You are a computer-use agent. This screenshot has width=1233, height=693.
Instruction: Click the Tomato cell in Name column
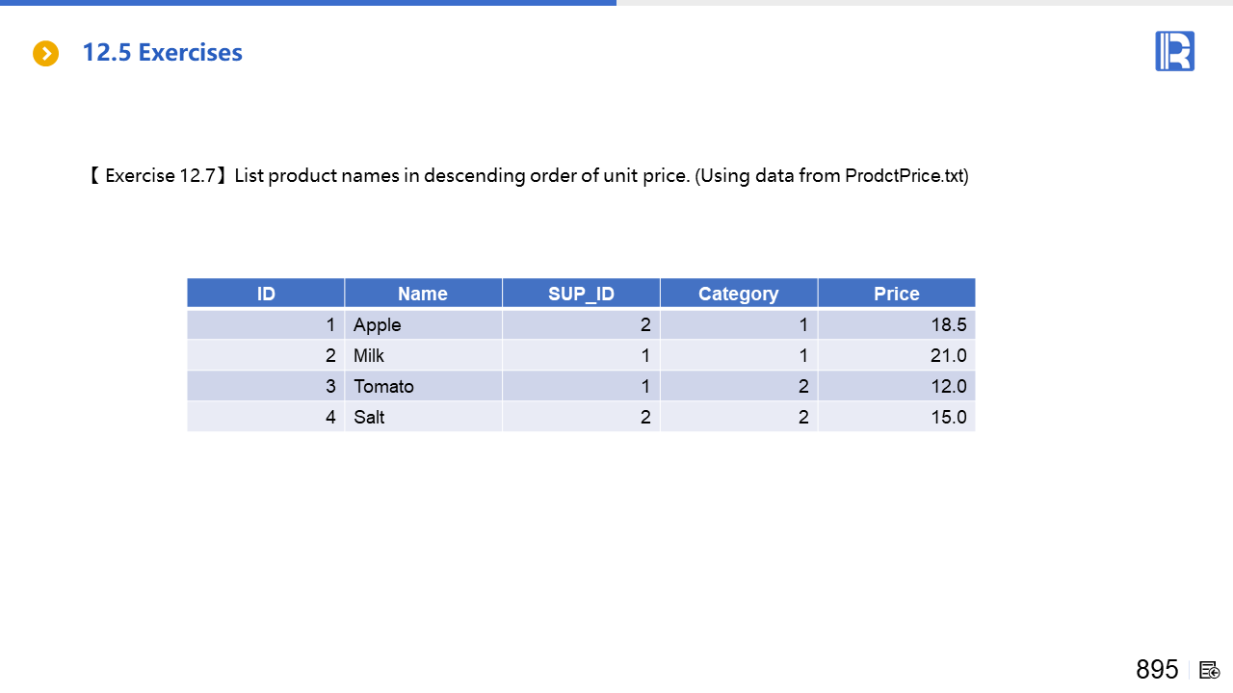tap(383, 386)
